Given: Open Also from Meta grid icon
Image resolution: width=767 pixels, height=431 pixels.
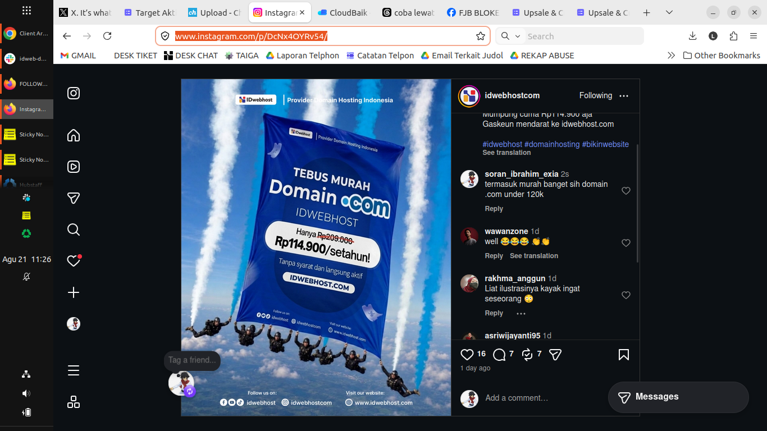Looking at the screenshot, I should click(74, 402).
